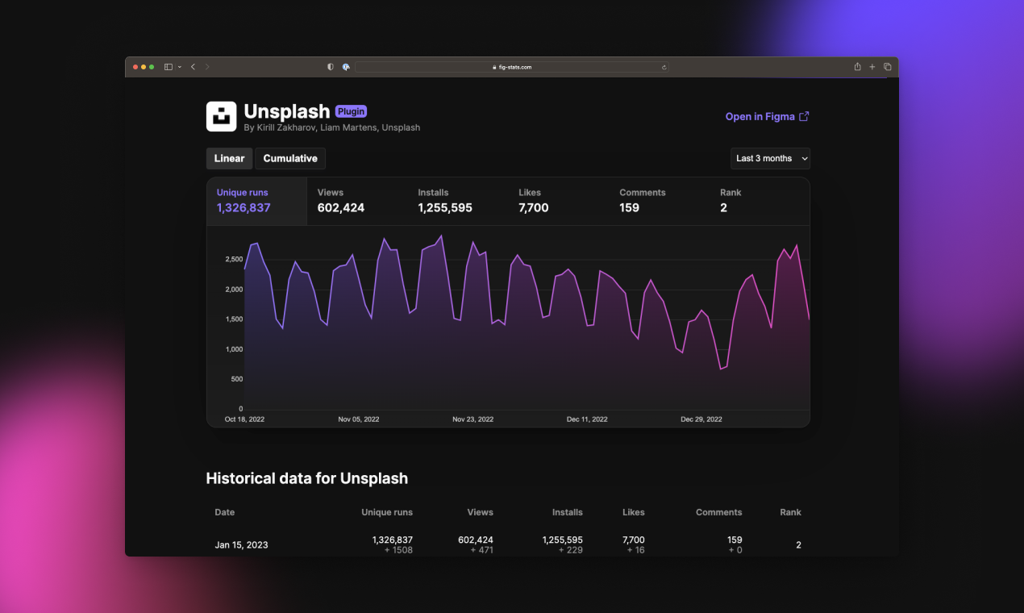Click the Unique runs table column header

[387, 512]
